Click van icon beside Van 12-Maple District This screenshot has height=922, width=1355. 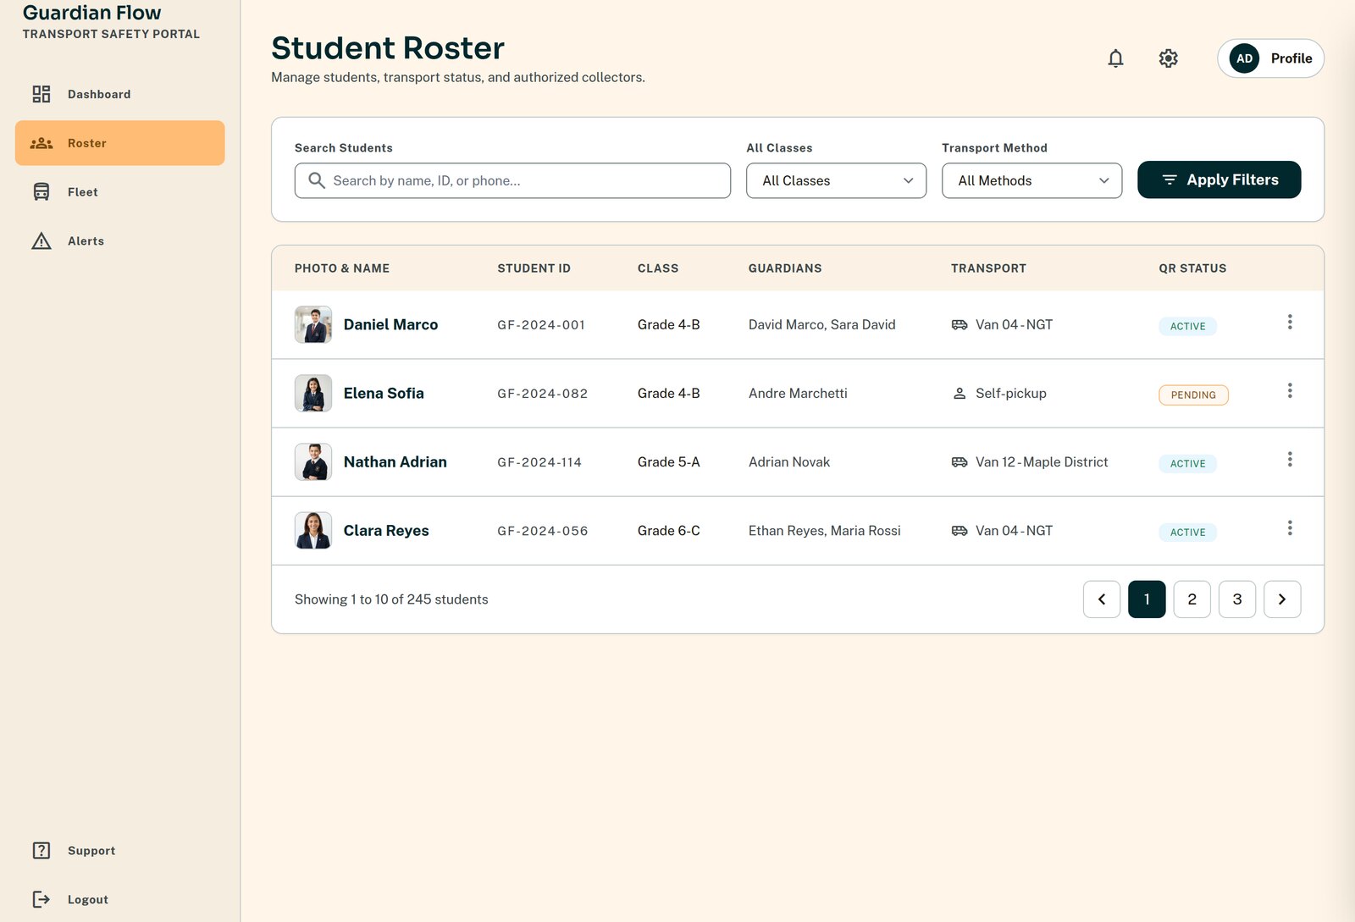(960, 462)
